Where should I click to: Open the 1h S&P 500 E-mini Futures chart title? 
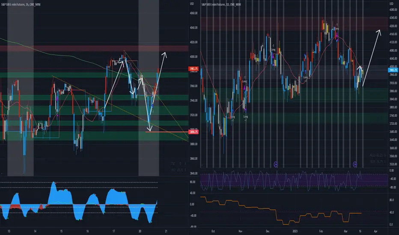coord(21,4)
